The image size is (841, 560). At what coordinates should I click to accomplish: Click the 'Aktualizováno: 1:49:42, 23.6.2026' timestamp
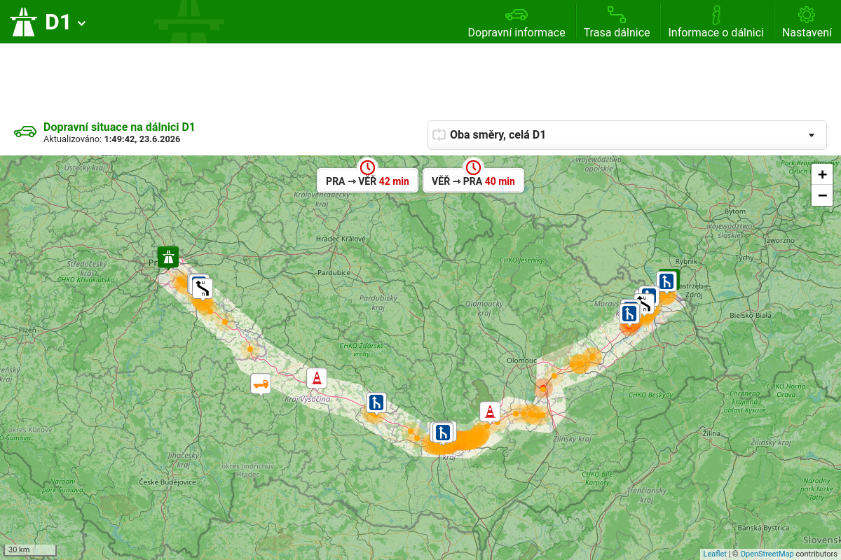click(112, 139)
